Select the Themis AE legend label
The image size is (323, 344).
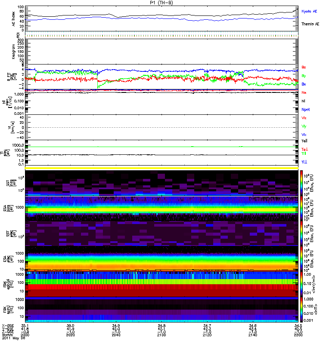[x=310, y=24]
